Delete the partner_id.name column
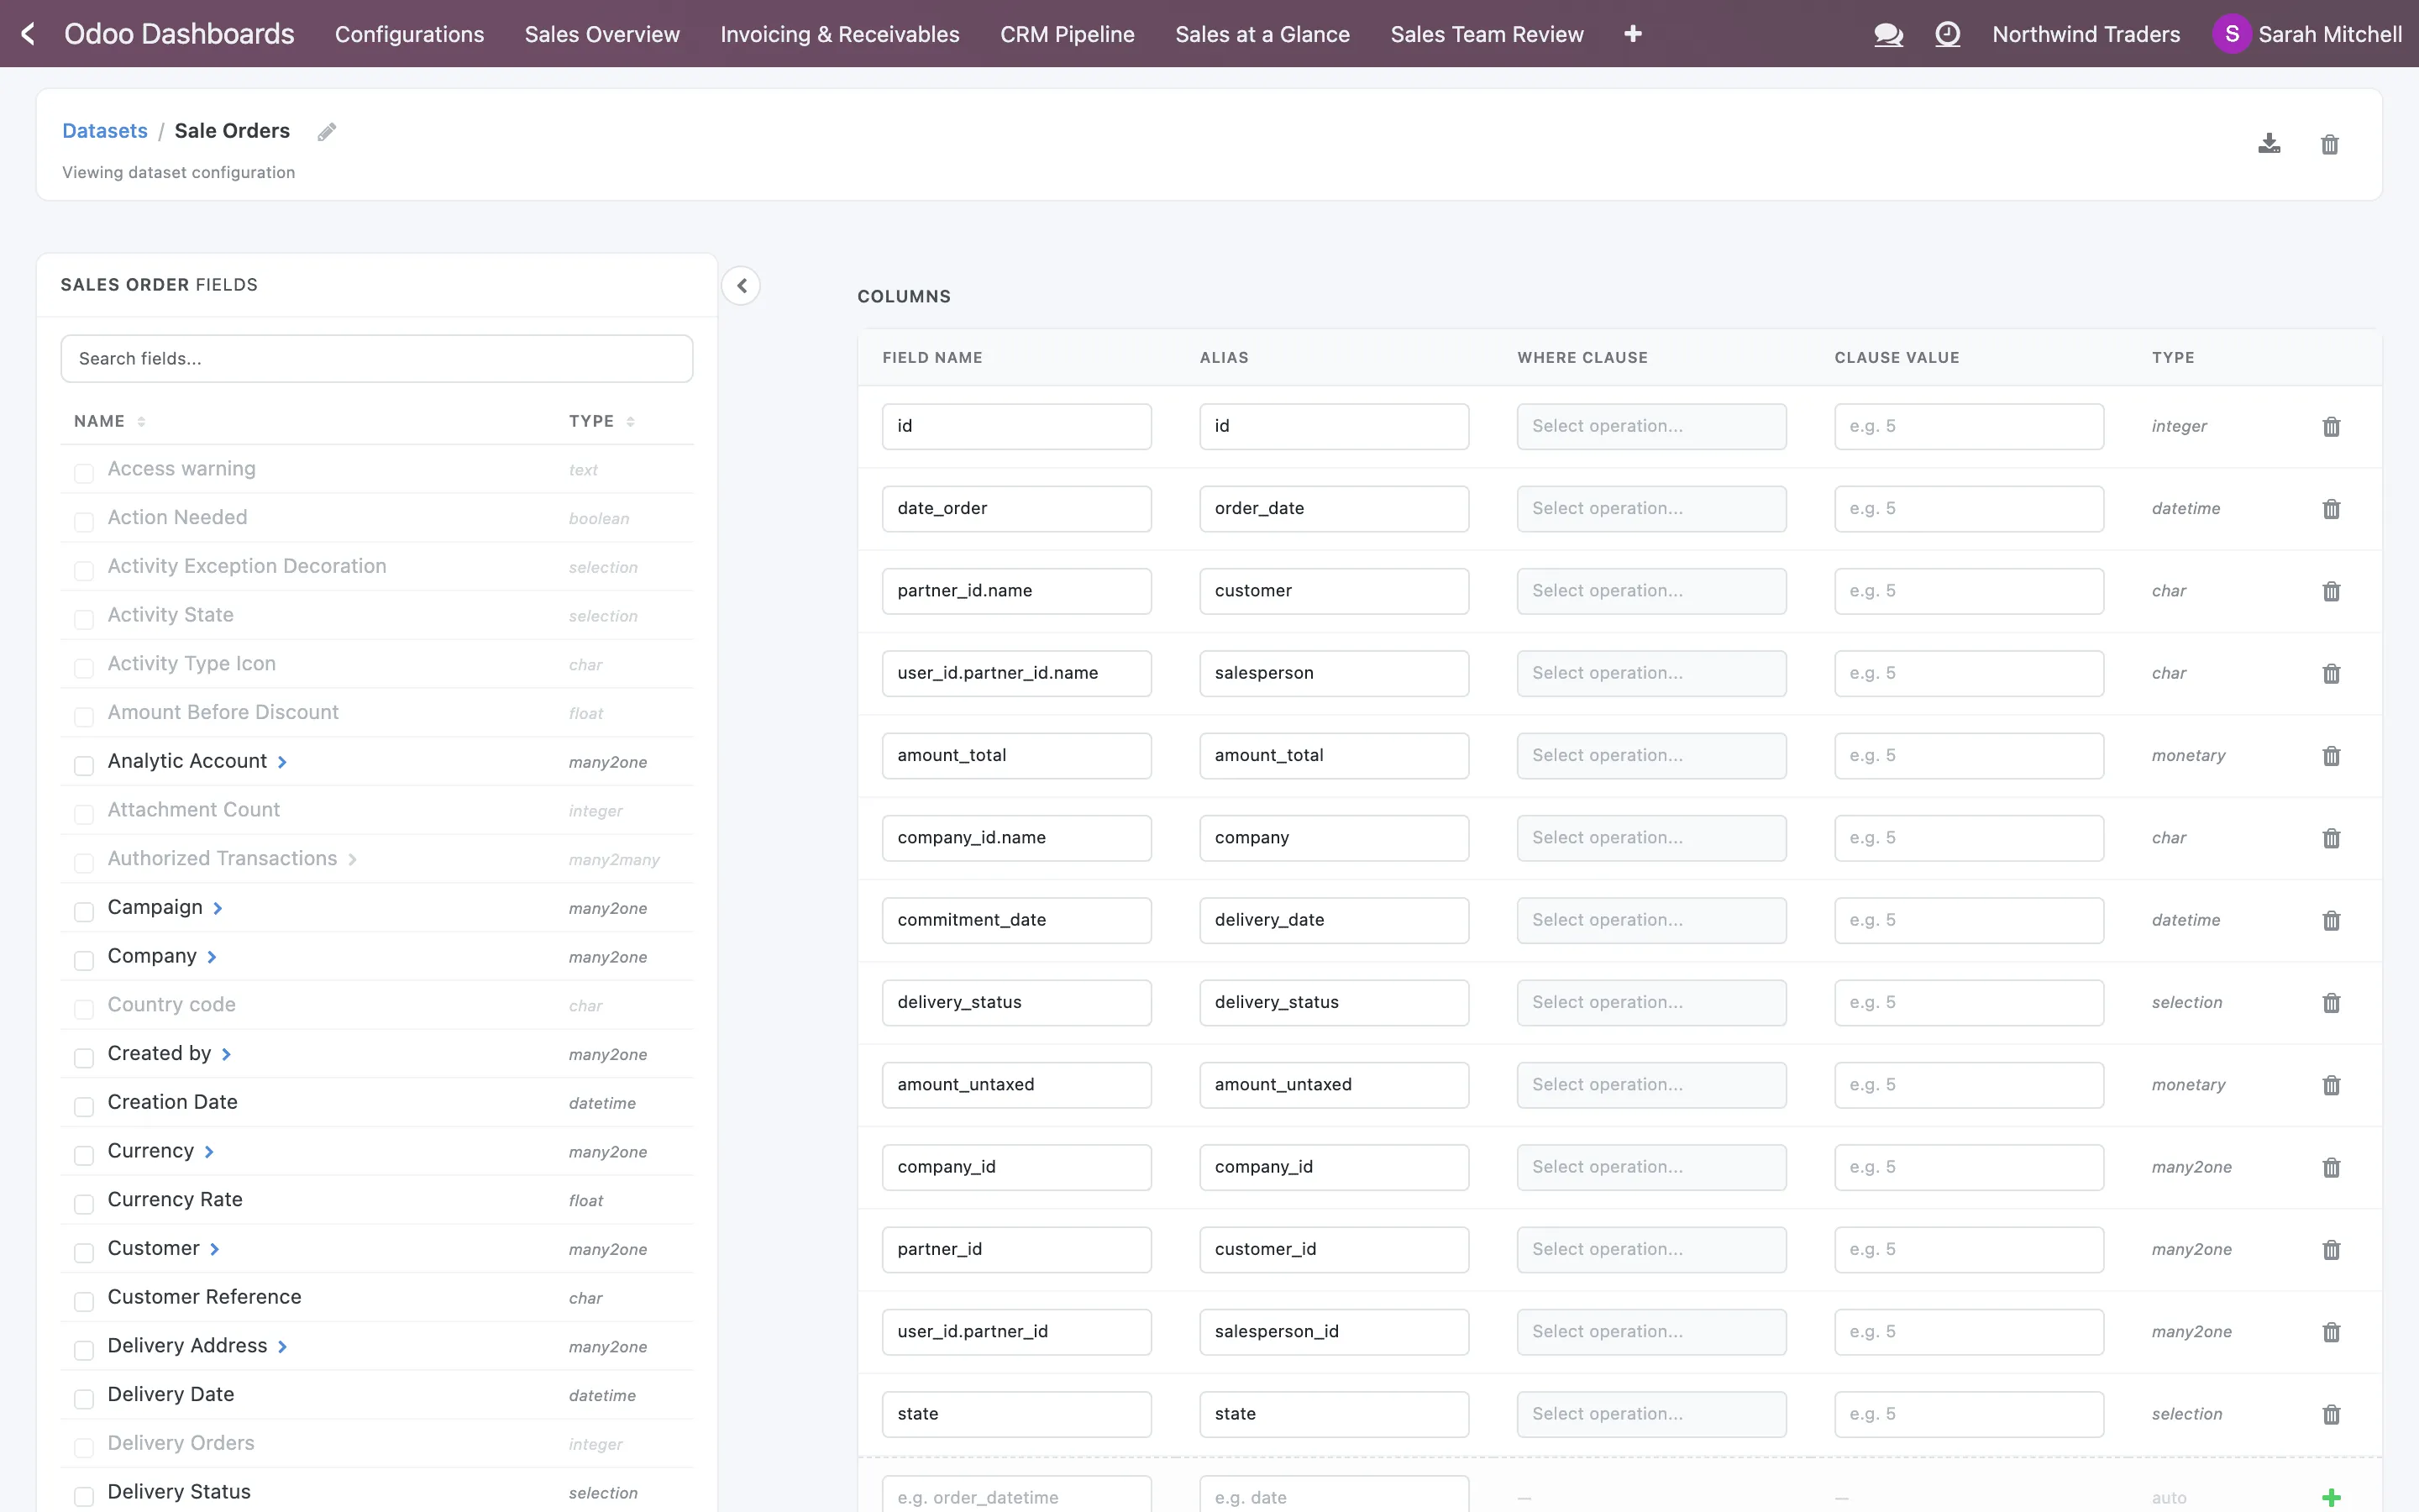The height and width of the screenshot is (1512, 2419). point(2331,591)
